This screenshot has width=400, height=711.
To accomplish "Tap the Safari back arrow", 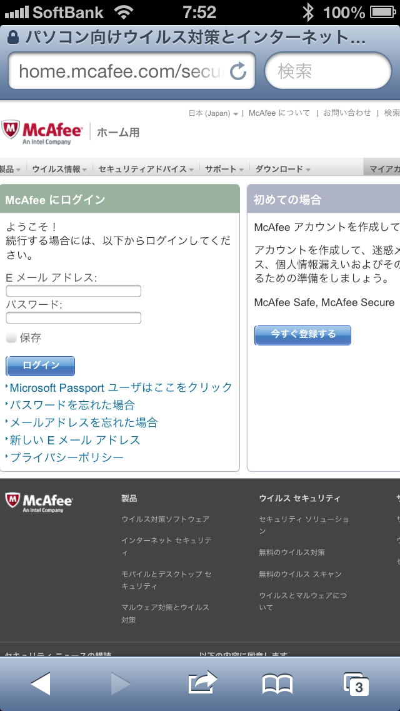I will pyautogui.click(x=41, y=683).
